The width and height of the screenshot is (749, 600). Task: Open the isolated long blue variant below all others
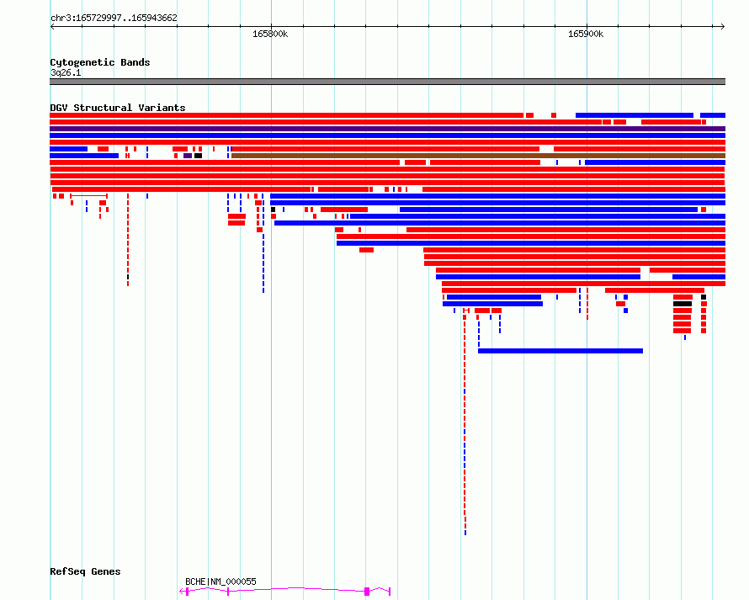click(x=560, y=351)
